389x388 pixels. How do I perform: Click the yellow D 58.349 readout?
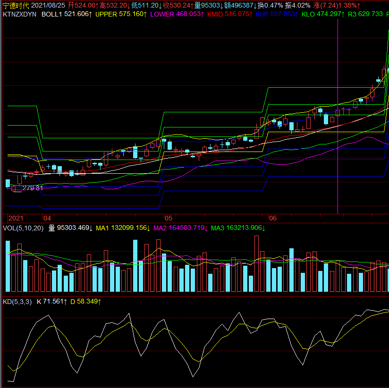85,302
